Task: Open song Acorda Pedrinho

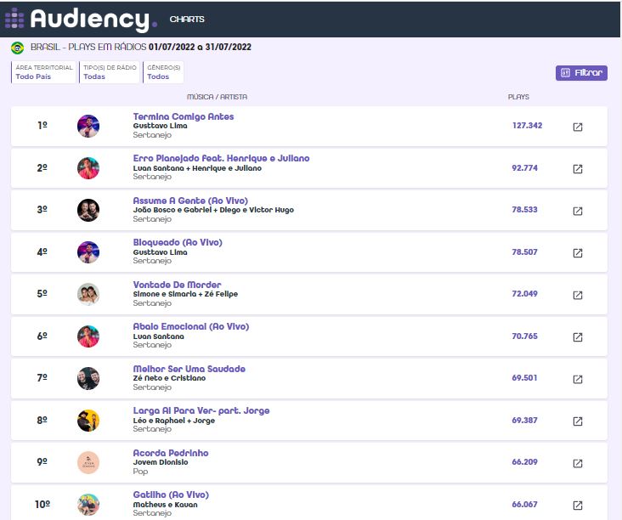Action: [x=171, y=453]
